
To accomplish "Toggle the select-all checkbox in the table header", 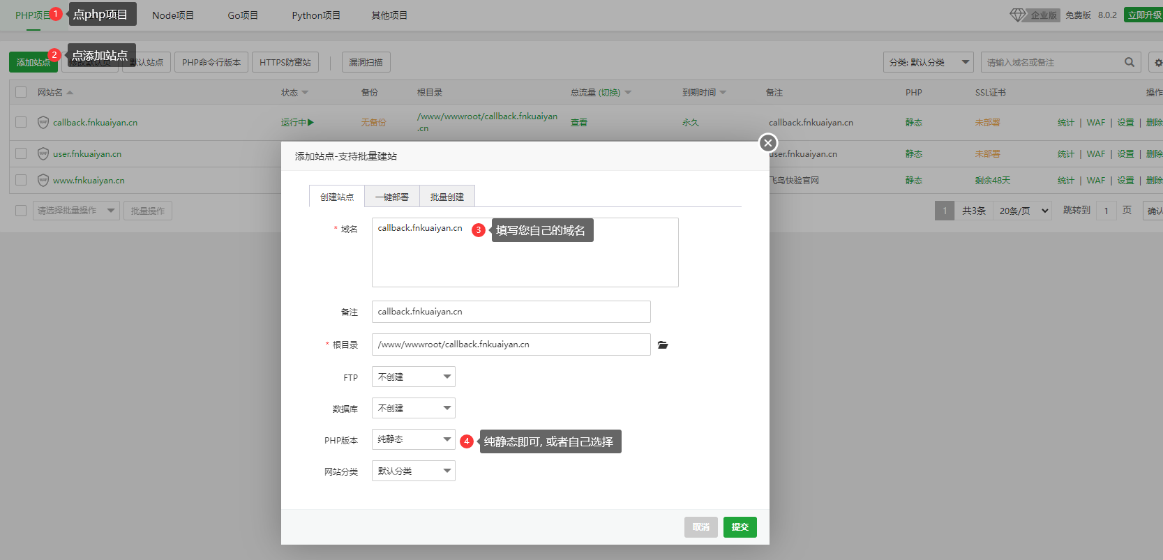I will tap(21, 92).
